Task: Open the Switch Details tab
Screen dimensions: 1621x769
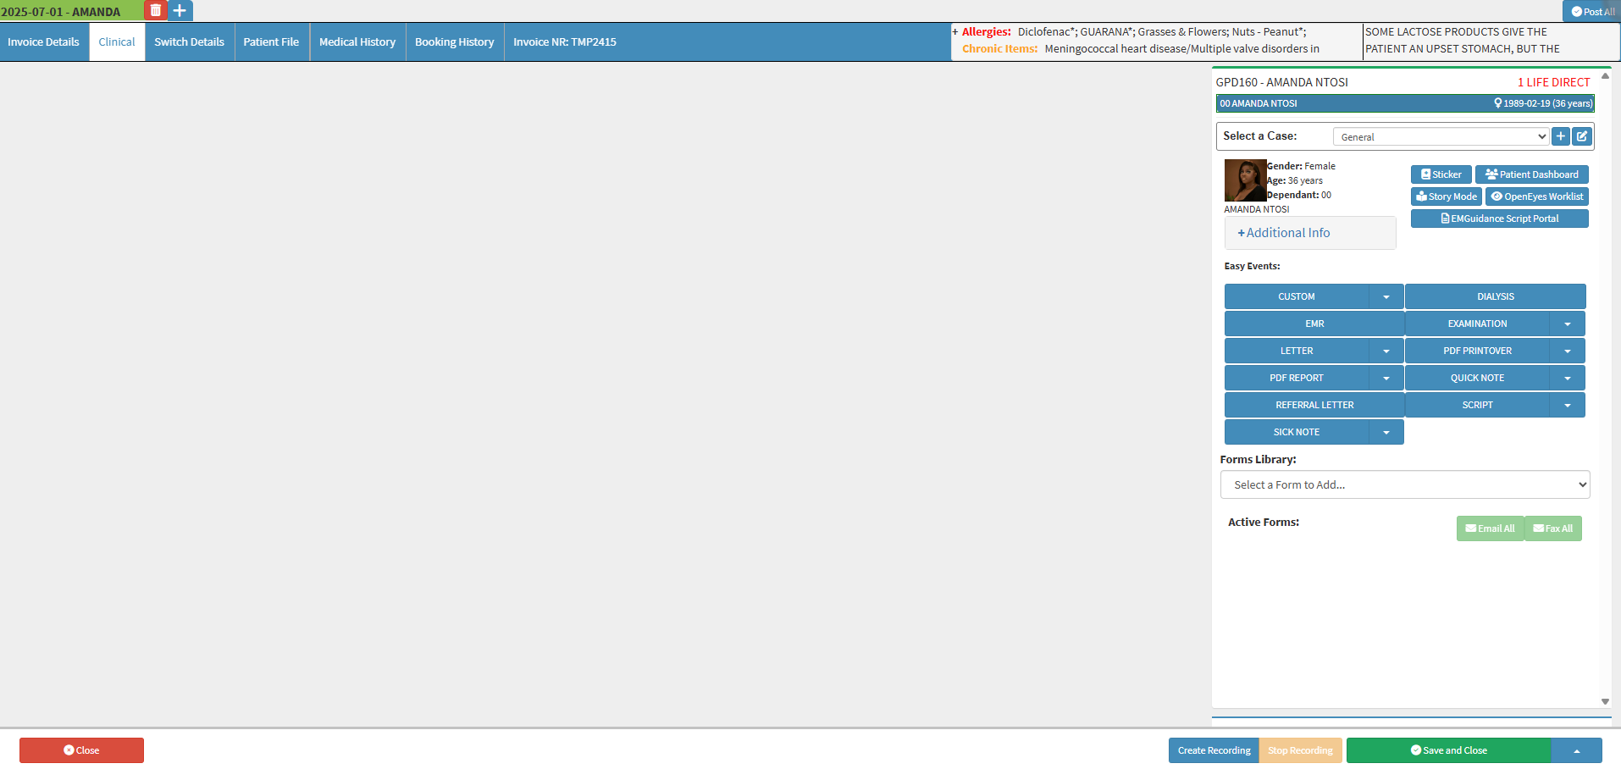Action: pyautogui.click(x=190, y=42)
